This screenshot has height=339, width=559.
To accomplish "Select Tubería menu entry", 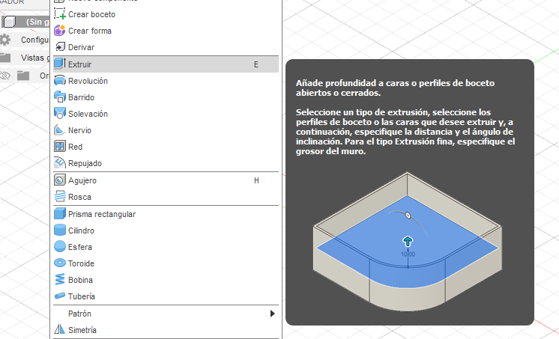I will (166, 296).
